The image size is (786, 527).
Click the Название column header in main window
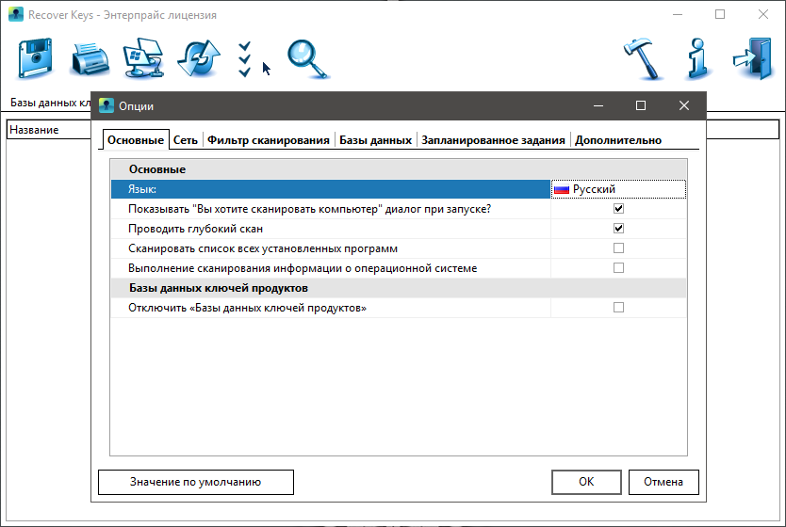click(34, 130)
